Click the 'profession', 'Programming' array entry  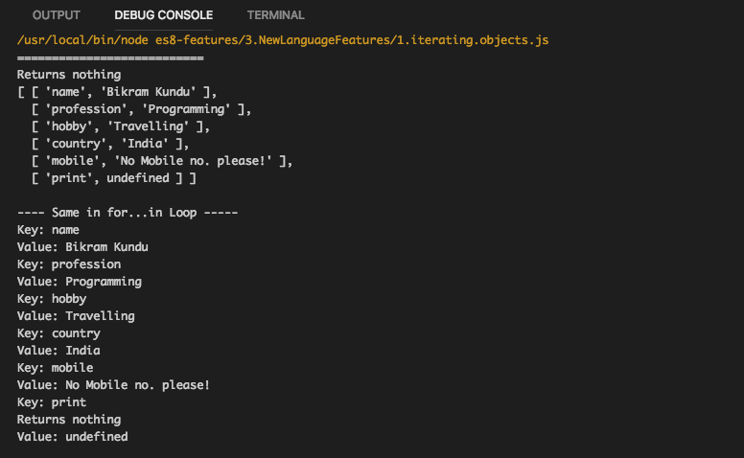(141, 109)
